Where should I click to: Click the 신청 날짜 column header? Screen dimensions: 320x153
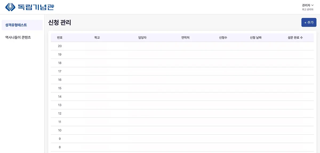256,38
